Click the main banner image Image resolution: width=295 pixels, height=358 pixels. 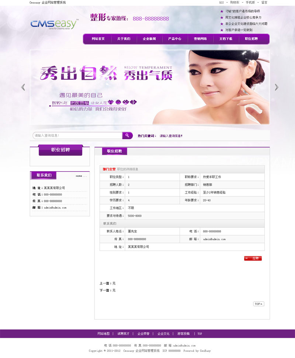click(150, 87)
